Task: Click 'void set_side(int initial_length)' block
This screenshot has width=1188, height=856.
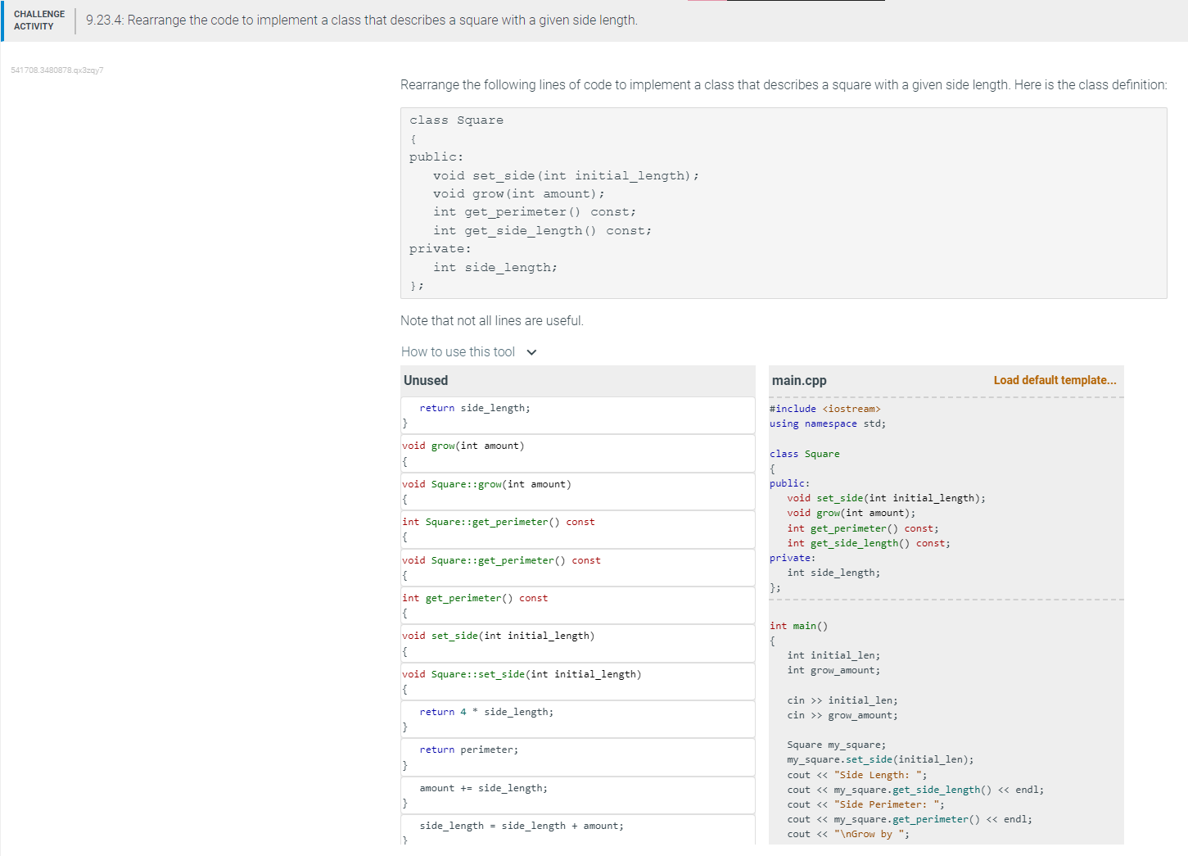Action: click(x=577, y=643)
